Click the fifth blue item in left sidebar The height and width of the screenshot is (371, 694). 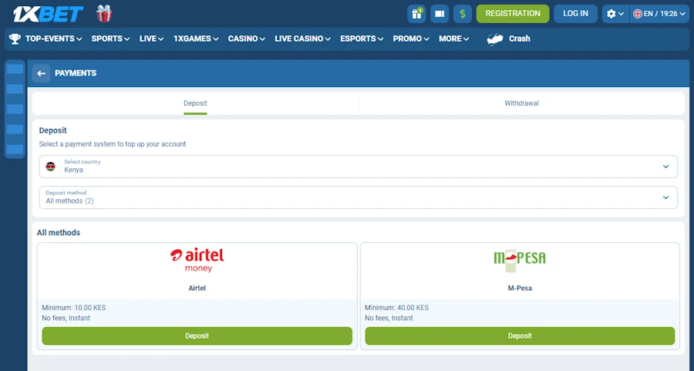(15, 150)
